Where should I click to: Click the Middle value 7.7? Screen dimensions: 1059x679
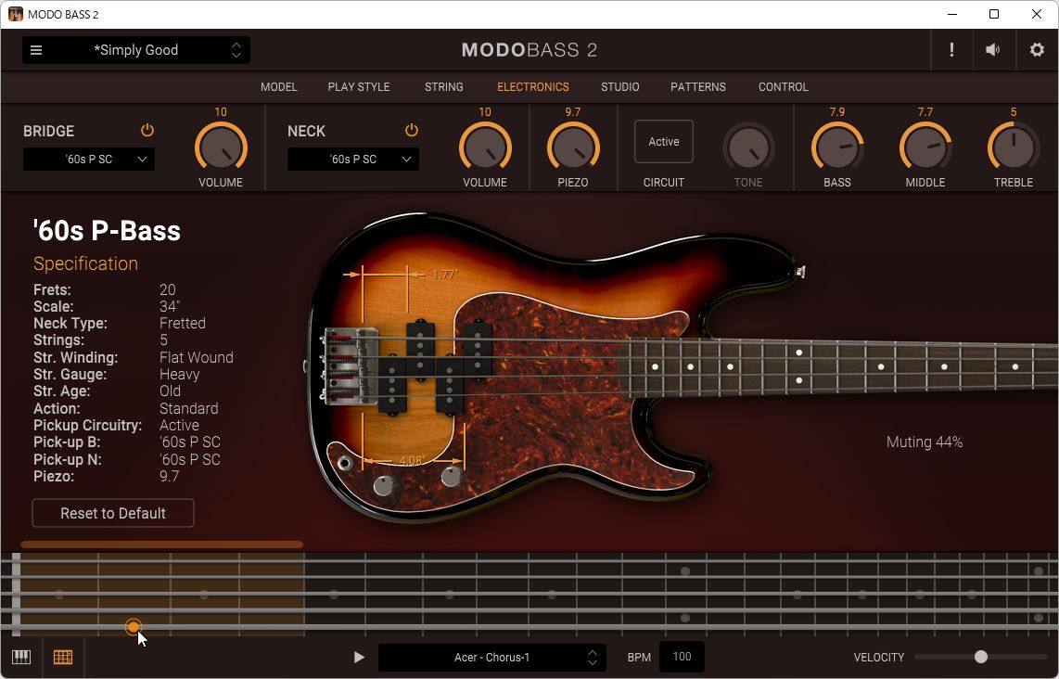925,112
